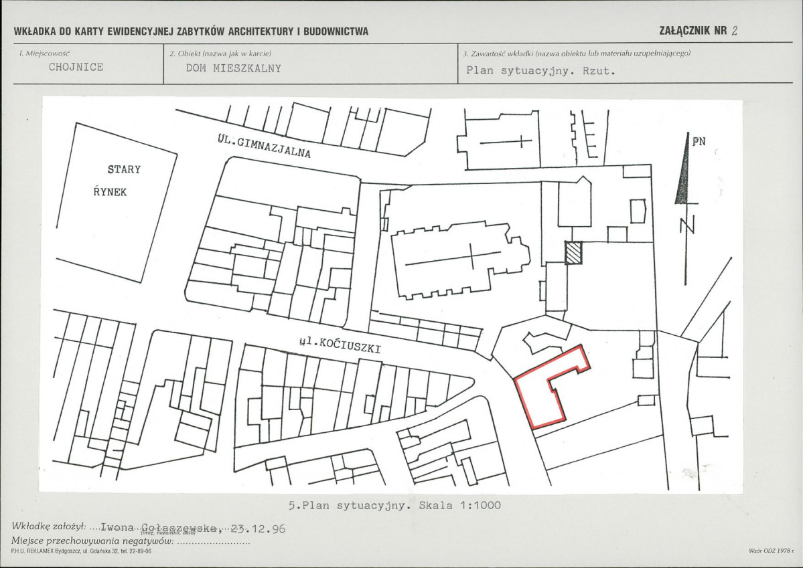Click the form header title text
Screen dimensions: 803x568
point(191,31)
